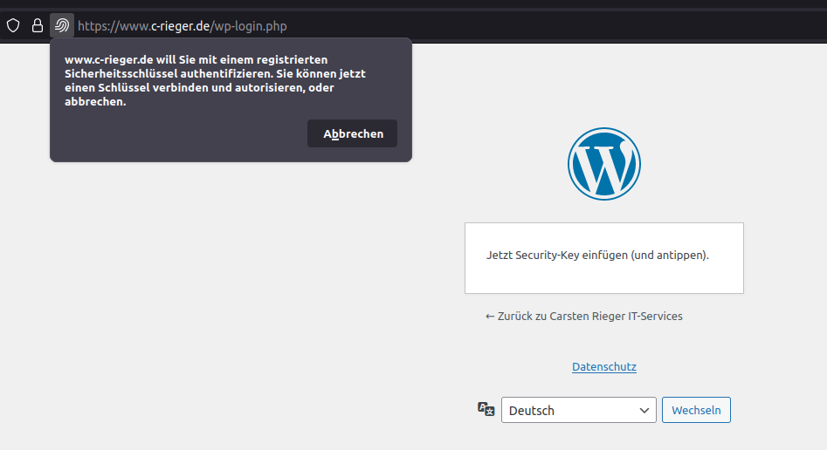Viewport: 827px width, 450px height.
Task: Expand the Deutsch dropdown chevron
Action: 644,411
